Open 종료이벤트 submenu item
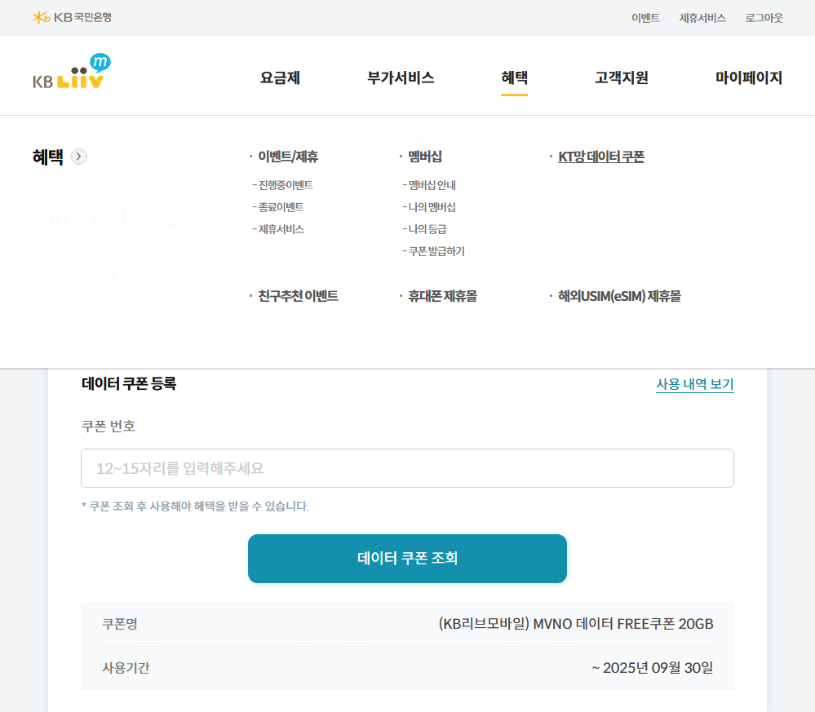Screen dimensions: 815x712 click(x=281, y=207)
